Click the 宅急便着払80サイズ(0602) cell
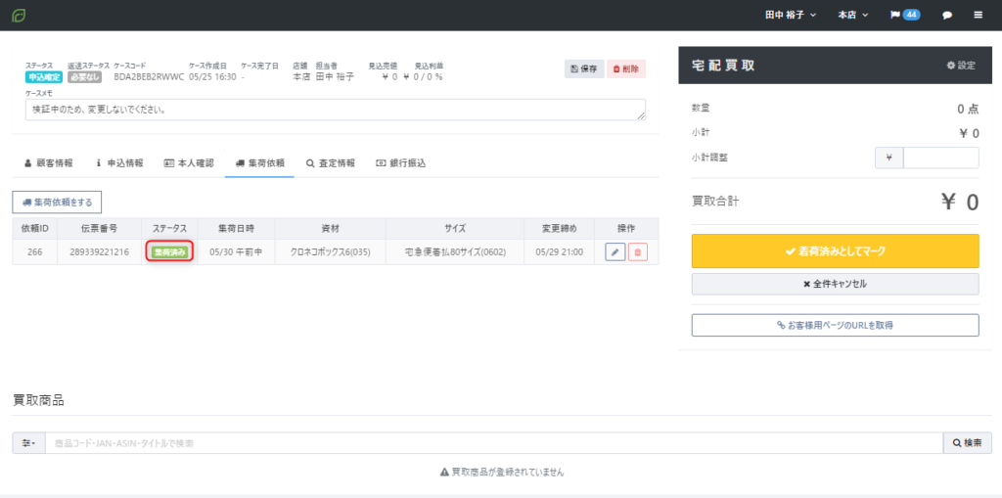Screen dimensions: 1002x498 [x=455, y=251]
